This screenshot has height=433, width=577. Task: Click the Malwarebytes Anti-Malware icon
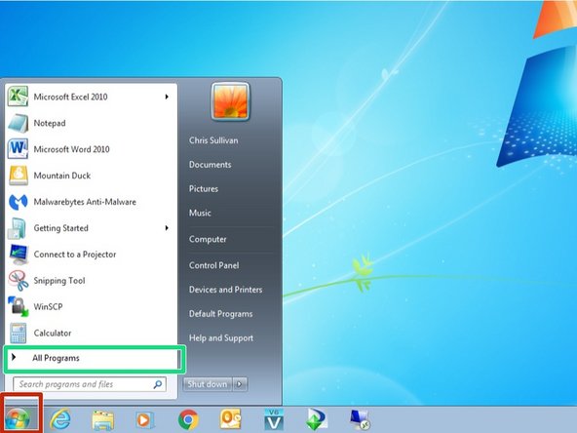tap(18, 202)
